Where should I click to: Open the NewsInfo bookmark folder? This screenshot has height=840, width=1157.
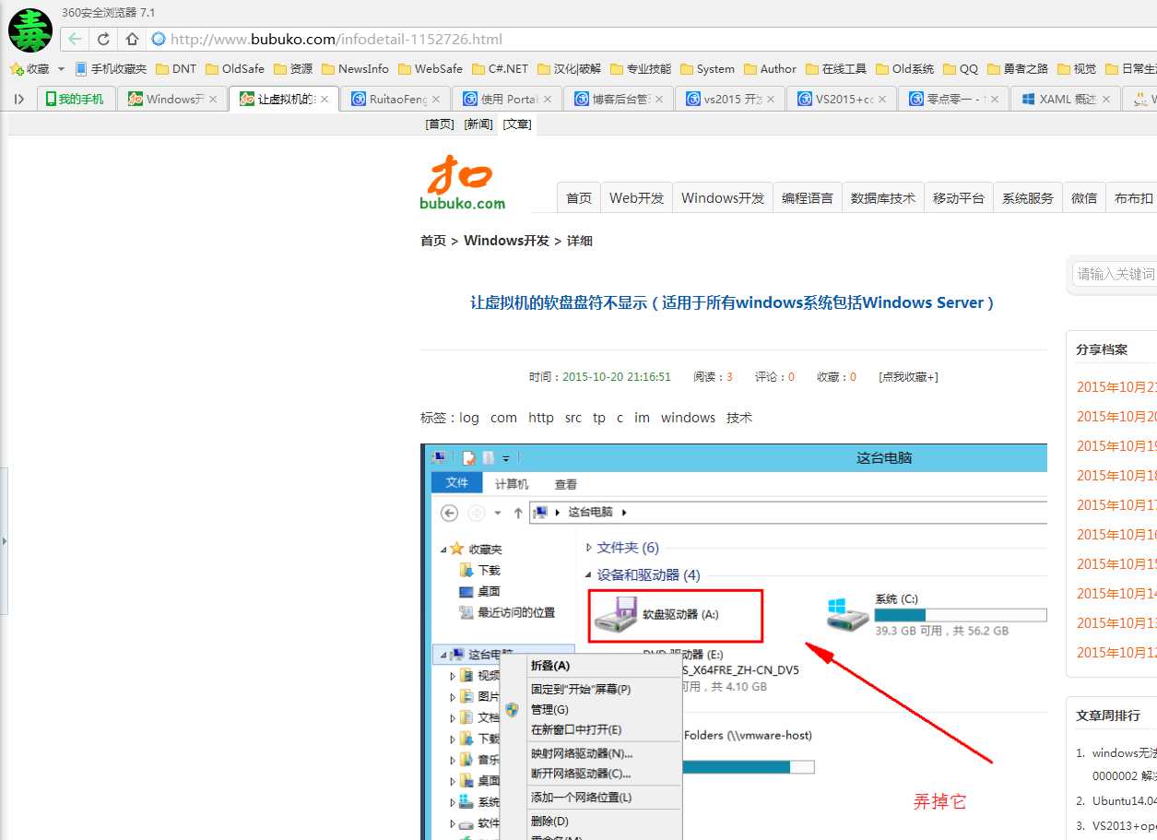coord(355,69)
